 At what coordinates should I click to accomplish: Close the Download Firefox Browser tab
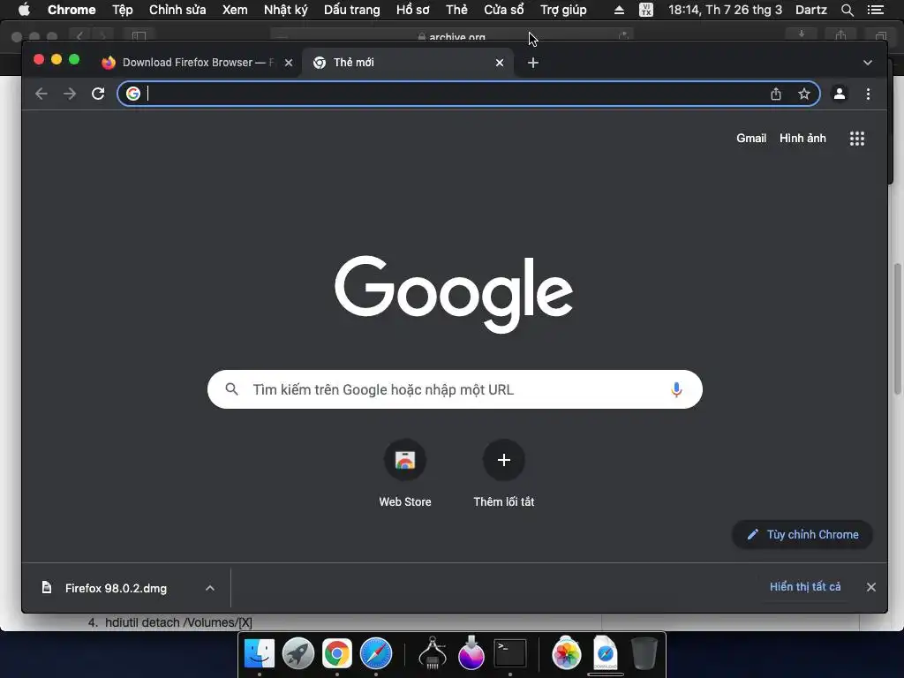click(x=289, y=63)
